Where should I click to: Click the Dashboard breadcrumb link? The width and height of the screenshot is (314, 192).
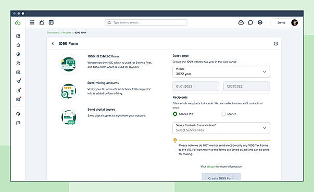[x=53, y=32]
